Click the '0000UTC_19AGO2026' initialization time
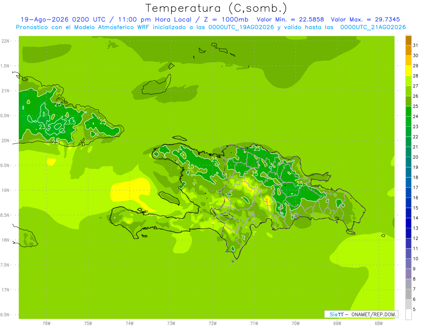425x328 pixels. pos(241,27)
